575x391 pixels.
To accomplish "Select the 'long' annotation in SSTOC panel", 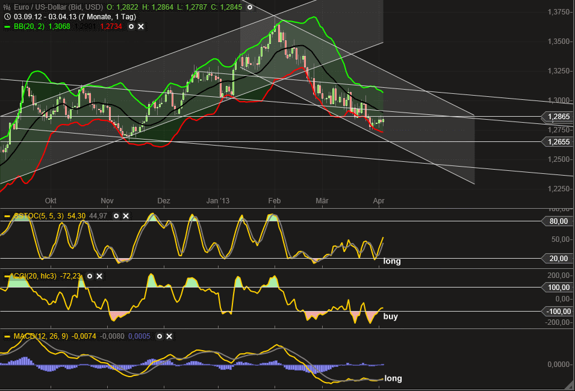I will click(x=392, y=261).
